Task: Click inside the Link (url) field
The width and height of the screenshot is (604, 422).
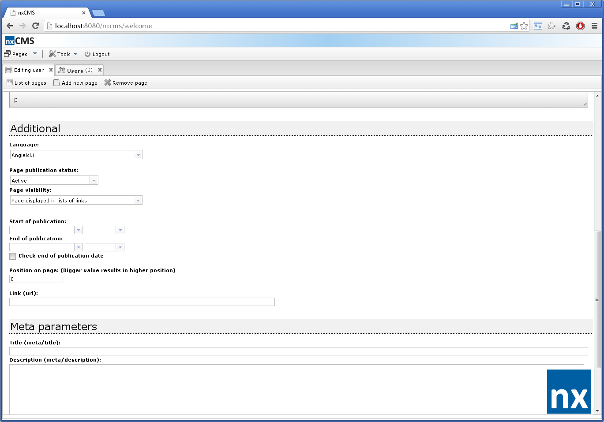Action: click(141, 302)
